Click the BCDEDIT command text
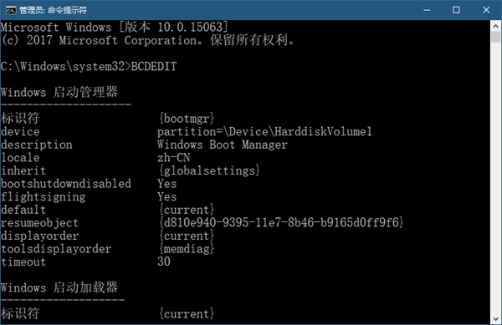Image resolution: width=502 pixels, height=325 pixels. [x=154, y=67]
